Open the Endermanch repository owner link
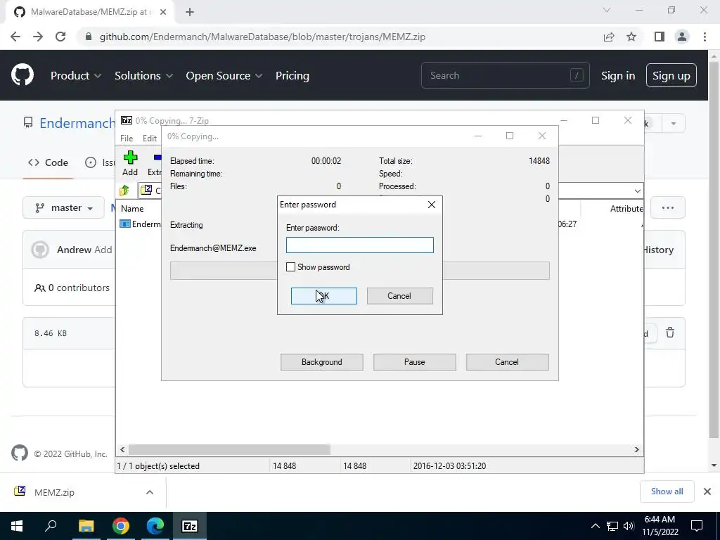 77,123
